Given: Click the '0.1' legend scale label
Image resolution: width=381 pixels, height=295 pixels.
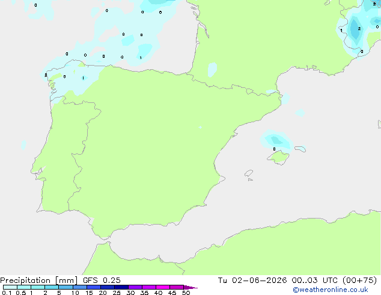Looking at the screenshot, I should (x=7, y=293).
